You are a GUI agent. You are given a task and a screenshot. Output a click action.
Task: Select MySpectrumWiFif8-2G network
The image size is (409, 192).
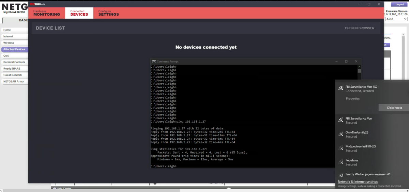pos(372,148)
